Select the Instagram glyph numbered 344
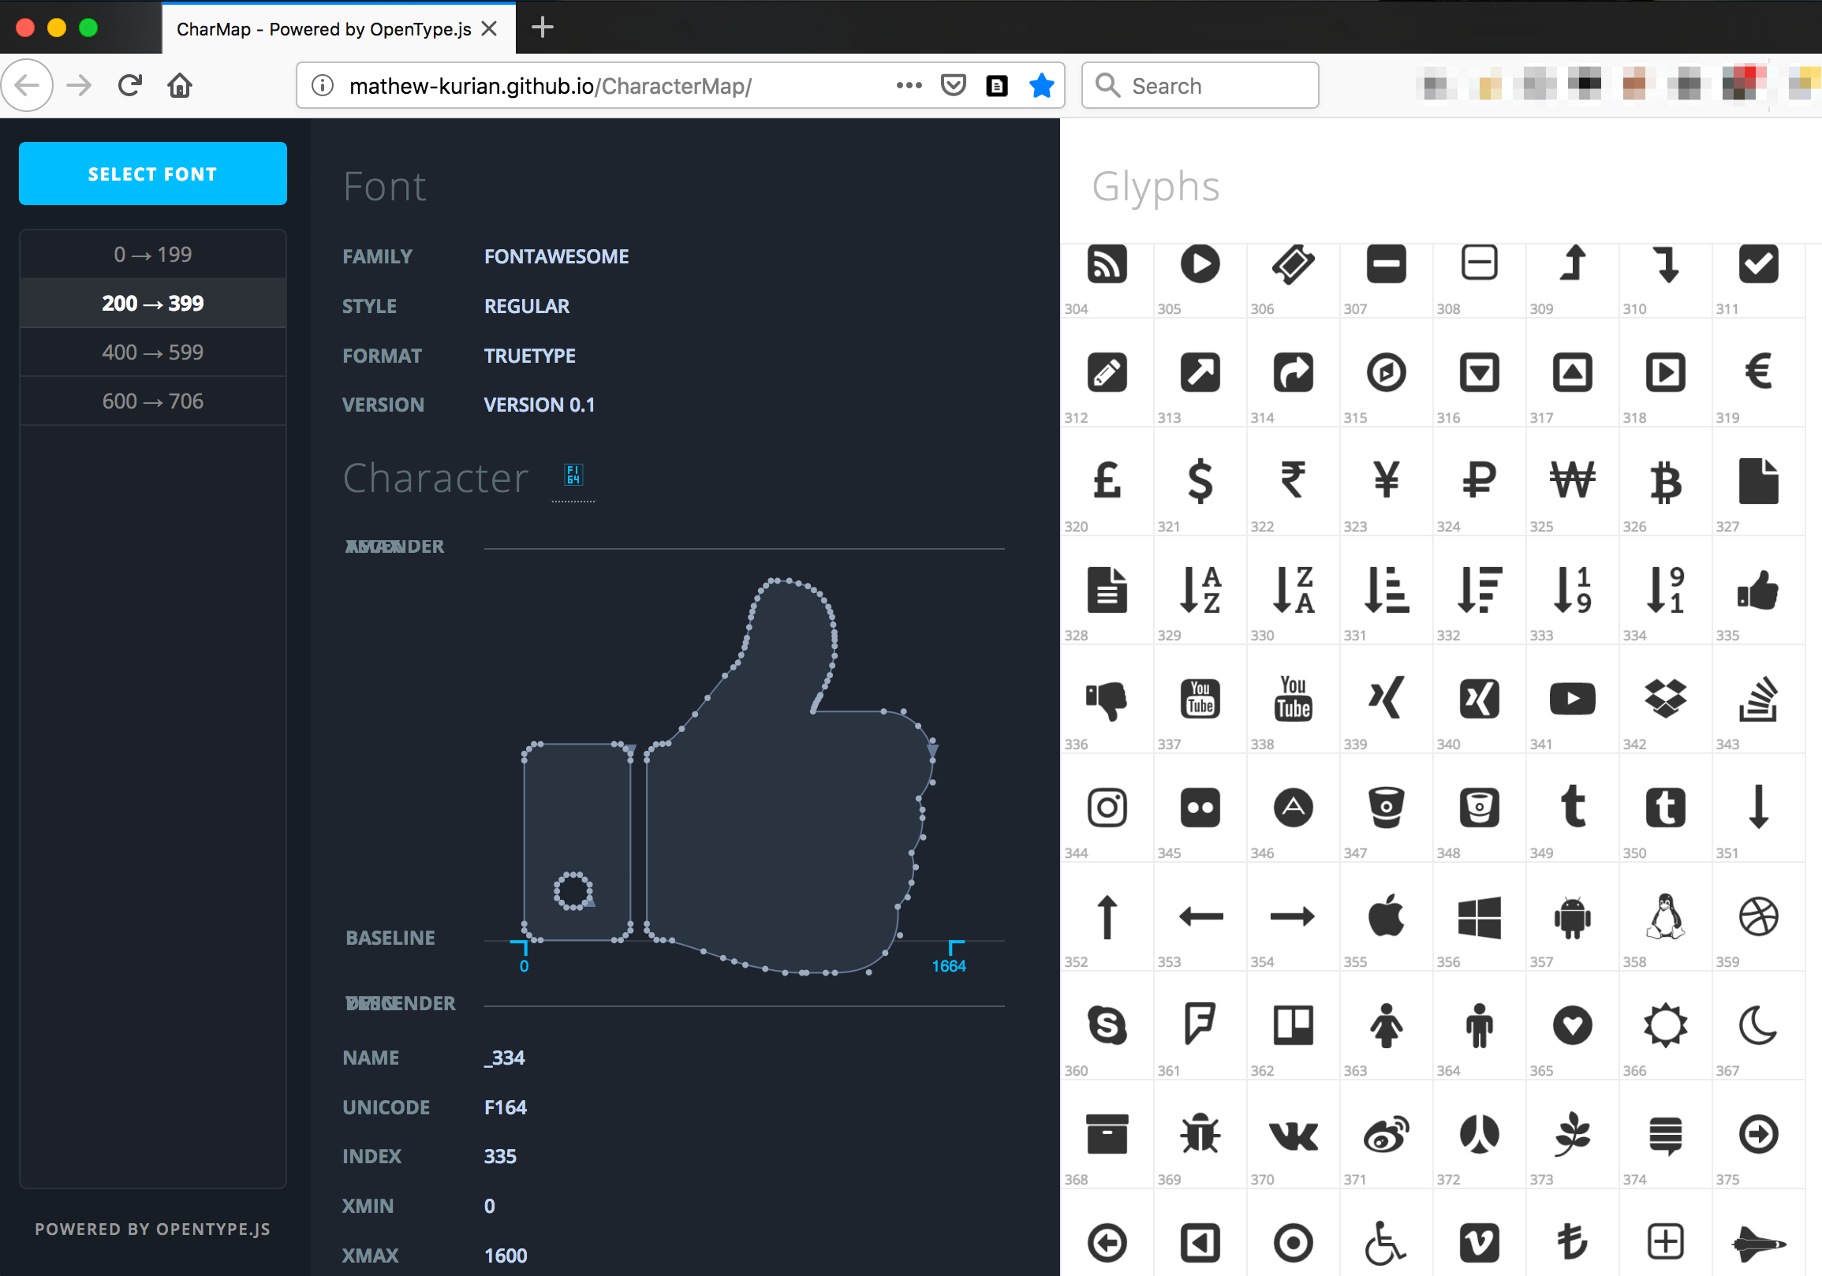The height and width of the screenshot is (1276, 1822). [1106, 808]
